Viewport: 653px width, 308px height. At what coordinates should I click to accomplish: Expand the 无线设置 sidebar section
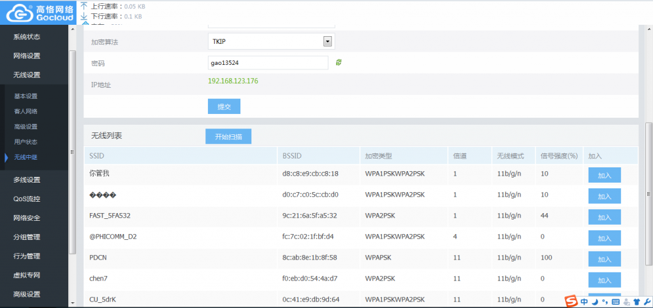click(27, 75)
